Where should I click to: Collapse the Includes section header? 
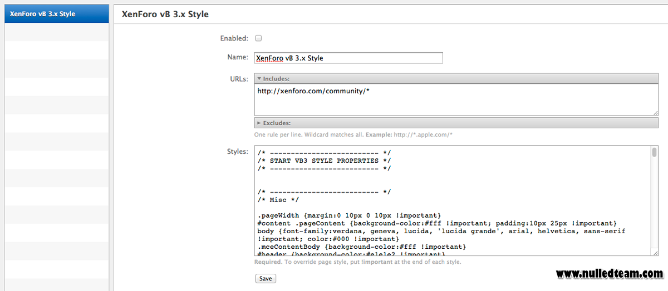point(456,79)
